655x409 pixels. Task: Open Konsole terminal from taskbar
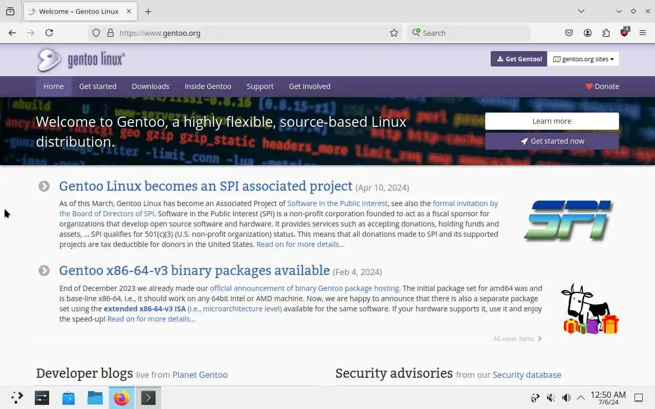pos(148,398)
